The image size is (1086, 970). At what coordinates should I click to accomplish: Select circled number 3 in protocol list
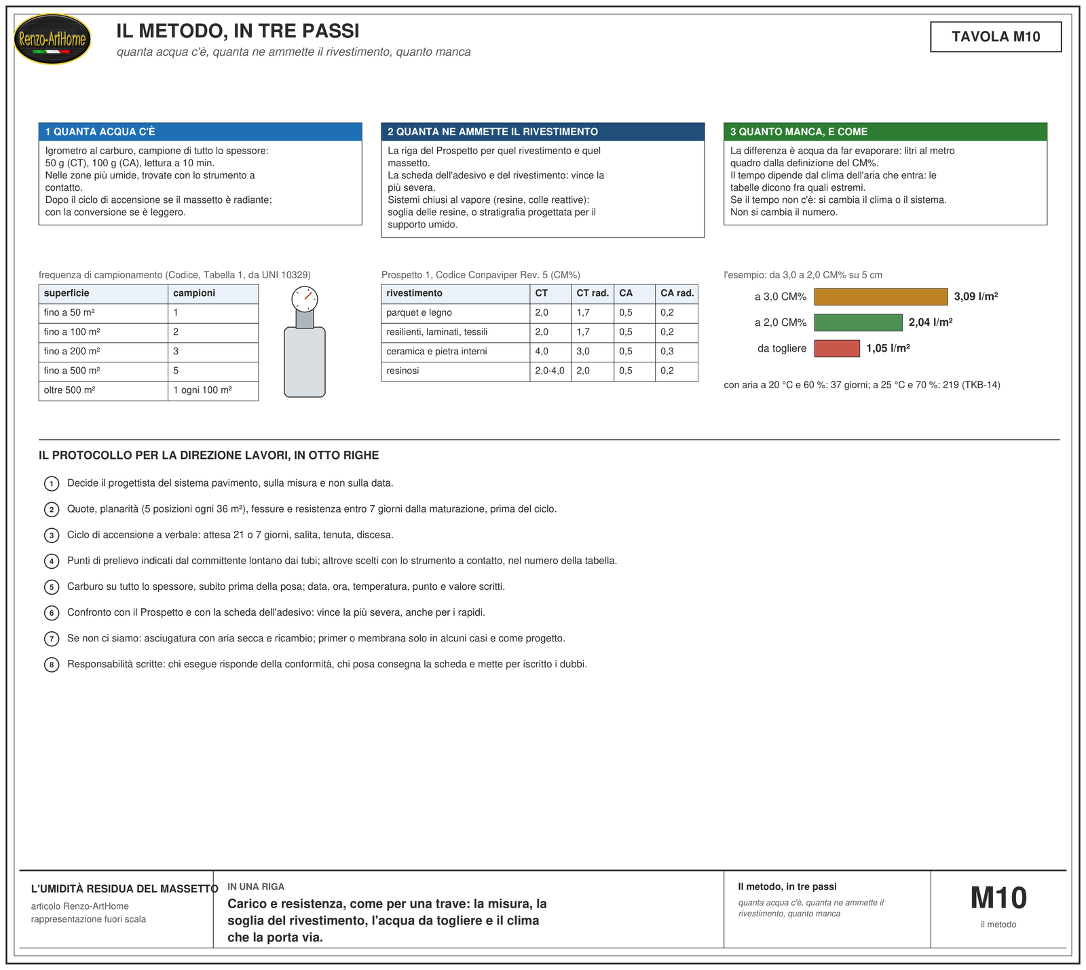(x=52, y=536)
